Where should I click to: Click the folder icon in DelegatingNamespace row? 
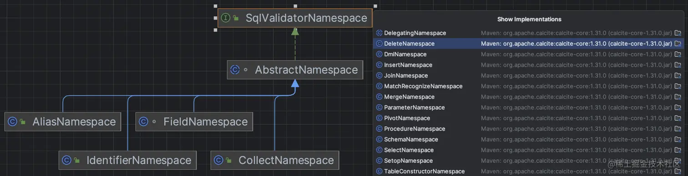tap(678, 33)
